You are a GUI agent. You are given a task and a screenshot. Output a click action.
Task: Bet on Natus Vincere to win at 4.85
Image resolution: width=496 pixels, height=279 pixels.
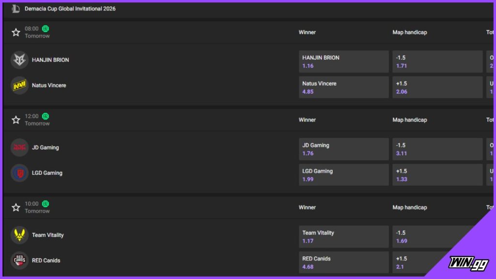[x=344, y=87]
